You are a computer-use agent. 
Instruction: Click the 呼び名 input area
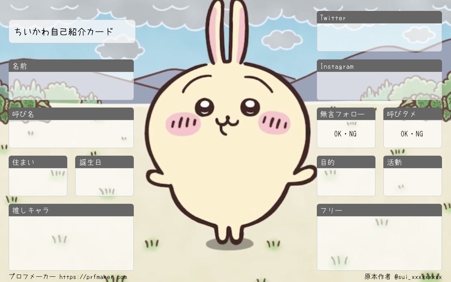[x=71, y=134]
